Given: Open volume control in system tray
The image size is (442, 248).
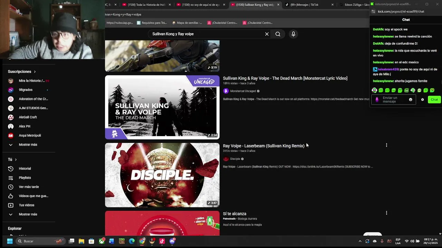Looking at the screenshot, I should (412, 241).
